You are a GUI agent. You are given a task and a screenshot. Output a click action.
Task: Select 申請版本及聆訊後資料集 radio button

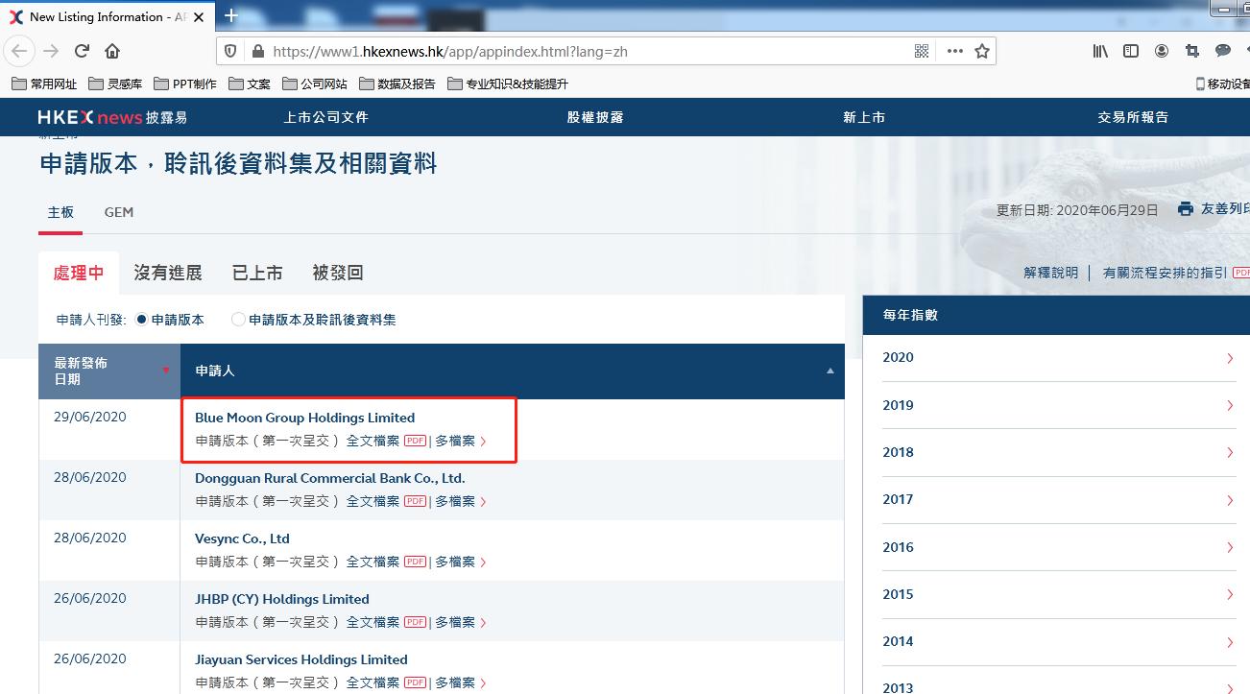tap(238, 320)
